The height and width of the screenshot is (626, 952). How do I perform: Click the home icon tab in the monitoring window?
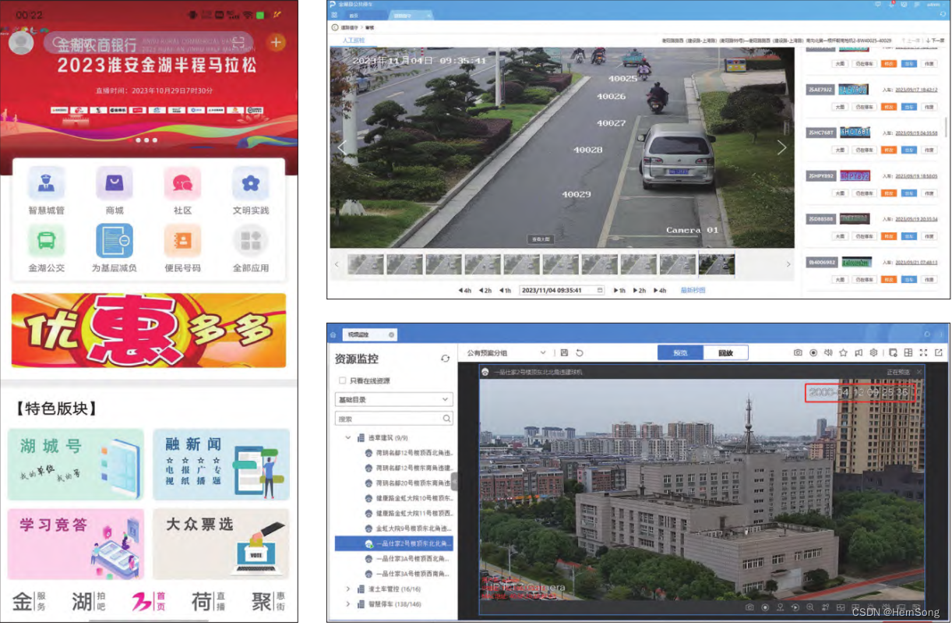click(x=333, y=334)
